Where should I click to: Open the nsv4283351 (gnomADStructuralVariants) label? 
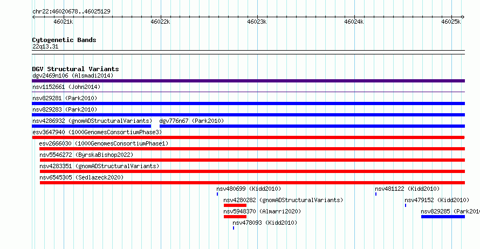(99, 166)
